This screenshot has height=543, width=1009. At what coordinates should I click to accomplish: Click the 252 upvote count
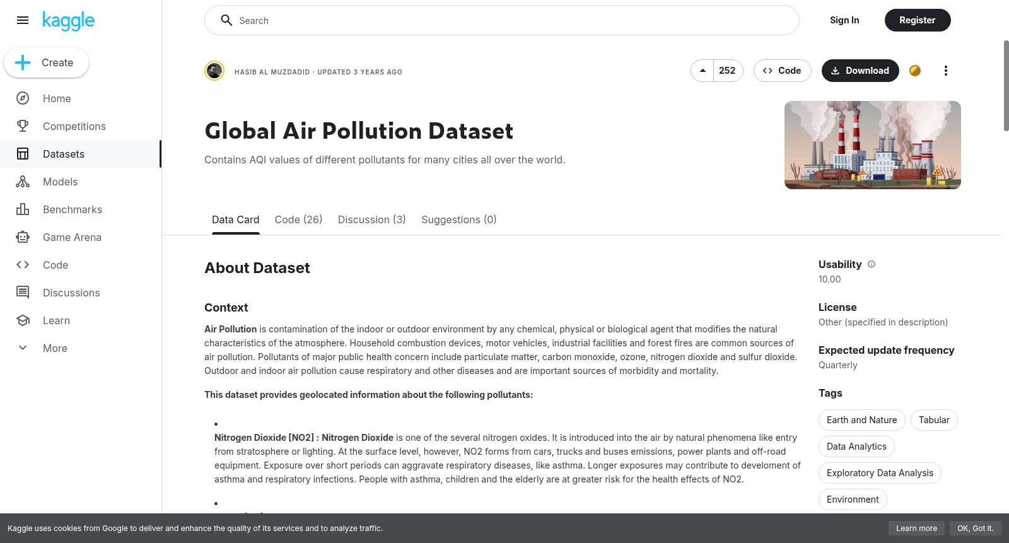[x=728, y=71]
